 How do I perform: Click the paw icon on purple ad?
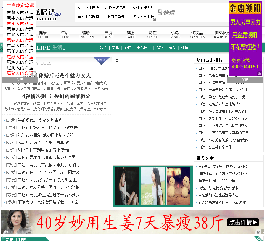[x=259, y=73]
